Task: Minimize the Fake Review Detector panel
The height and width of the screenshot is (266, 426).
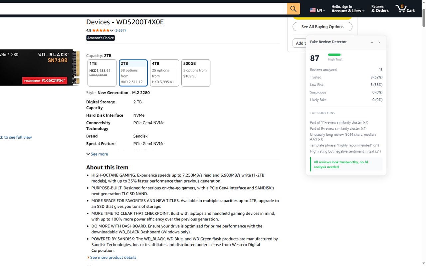Action: point(372,42)
